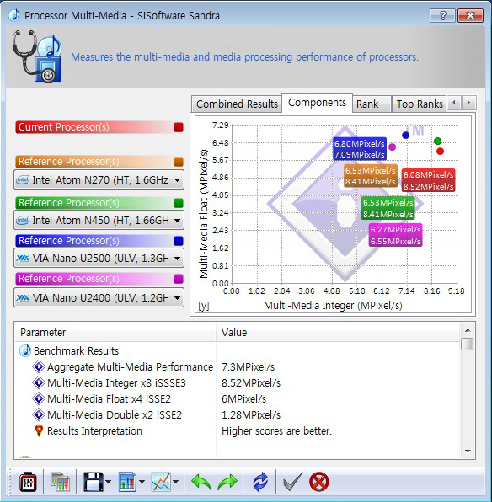492x502 pixels.
Task: Click the 1.28MPixel/s value
Action: pos(251,415)
